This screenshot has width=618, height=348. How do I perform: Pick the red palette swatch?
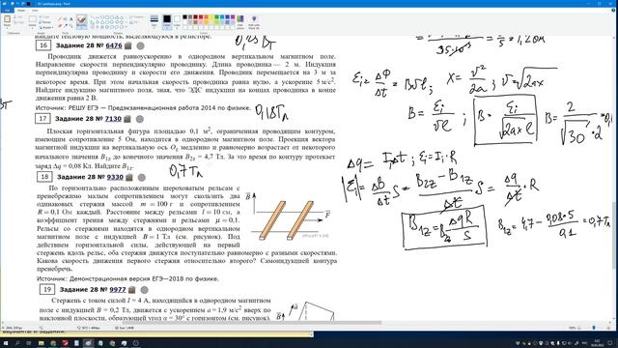tap(201, 17)
